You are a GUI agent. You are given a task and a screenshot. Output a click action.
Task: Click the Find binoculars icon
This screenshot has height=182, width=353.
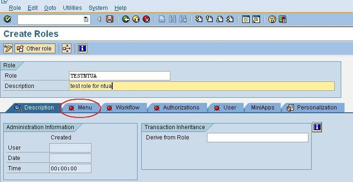172,19
